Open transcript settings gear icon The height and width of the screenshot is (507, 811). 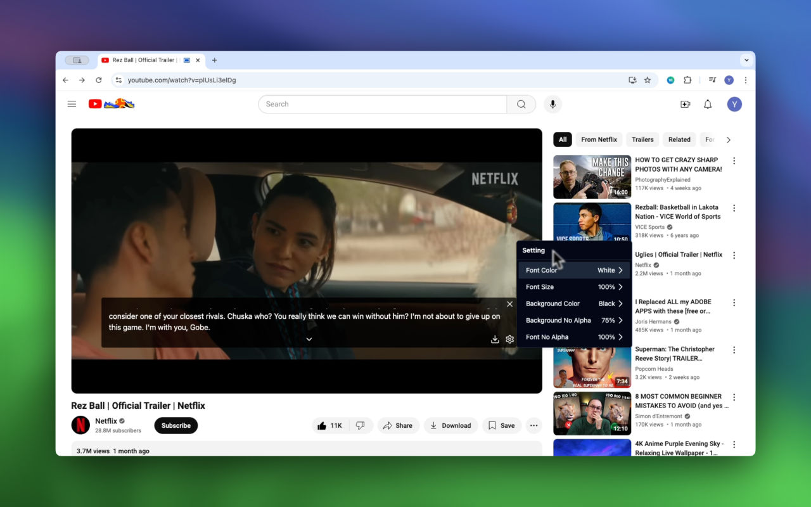(509, 340)
